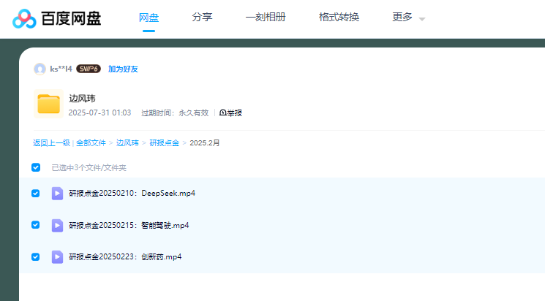Click the yellow 边风玮 folder icon
545x301 pixels.
pos(48,104)
